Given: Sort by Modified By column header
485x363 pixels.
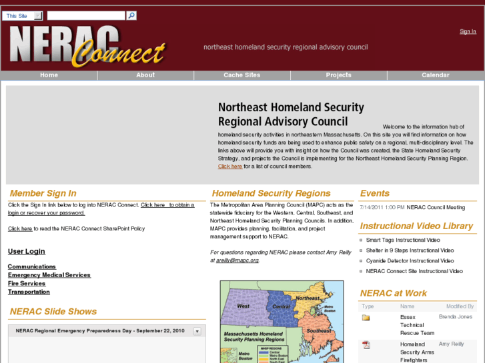Looking at the screenshot, I should point(460,306).
